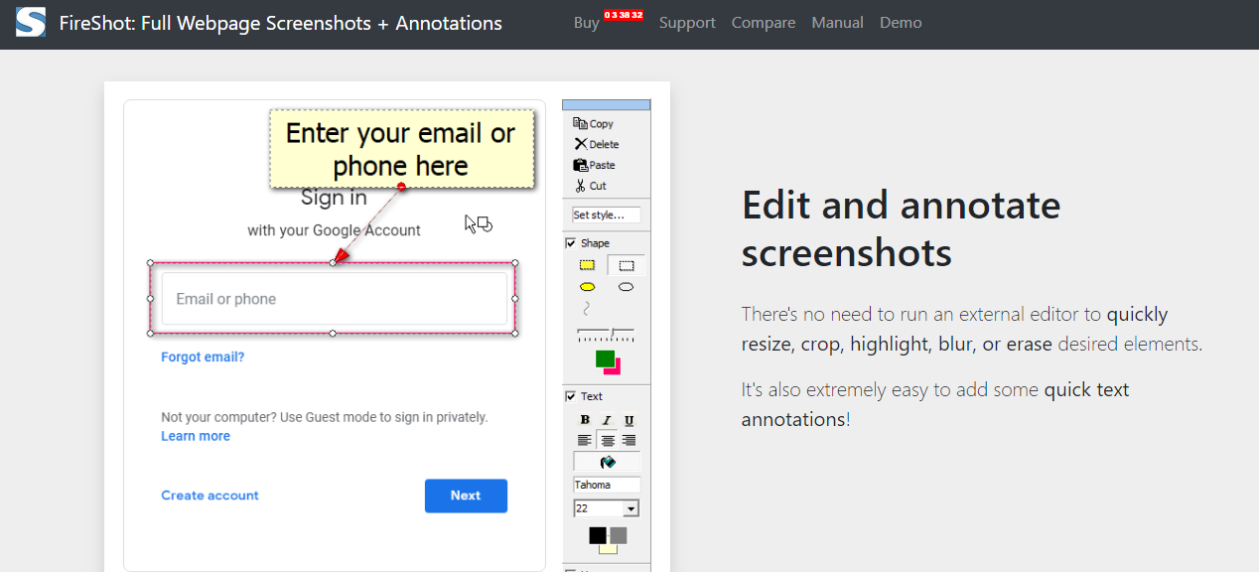This screenshot has height=572, width=1259.
Task: Toggle Italic text formatting
Action: coord(607,420)
